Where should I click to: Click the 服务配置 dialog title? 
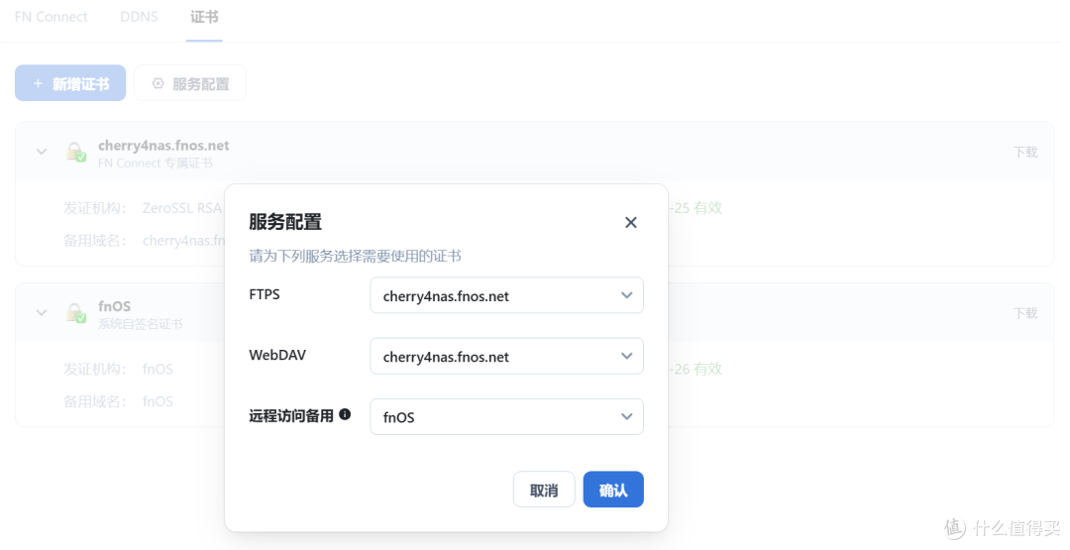click(x=285, y=222)
